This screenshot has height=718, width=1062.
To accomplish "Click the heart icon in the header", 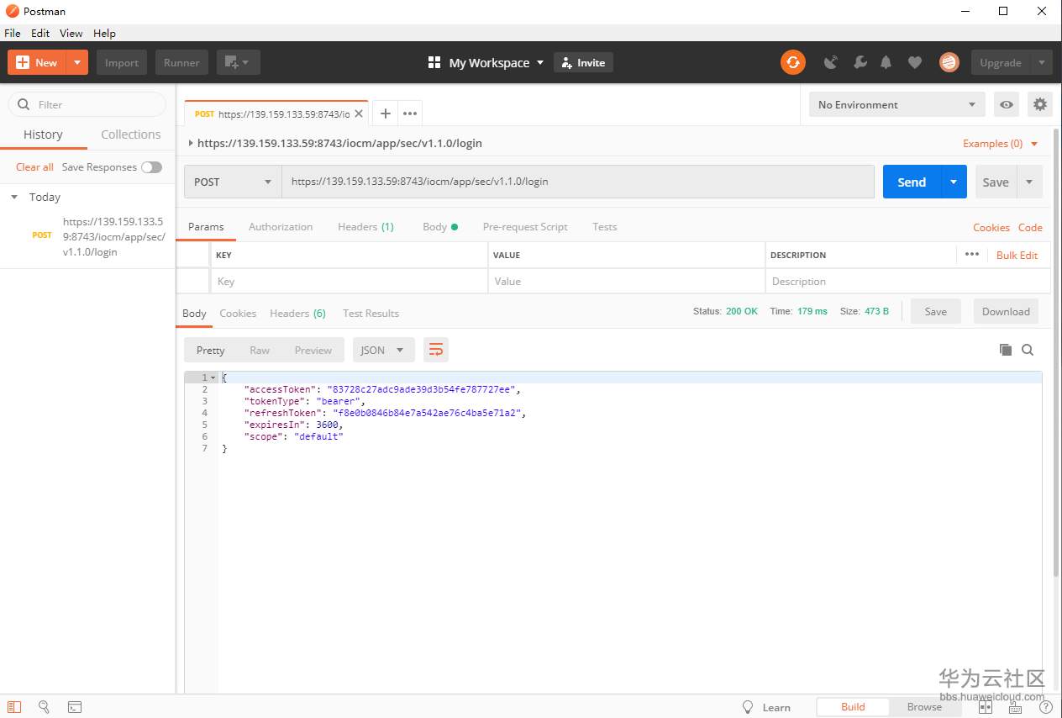I will 915,62.
